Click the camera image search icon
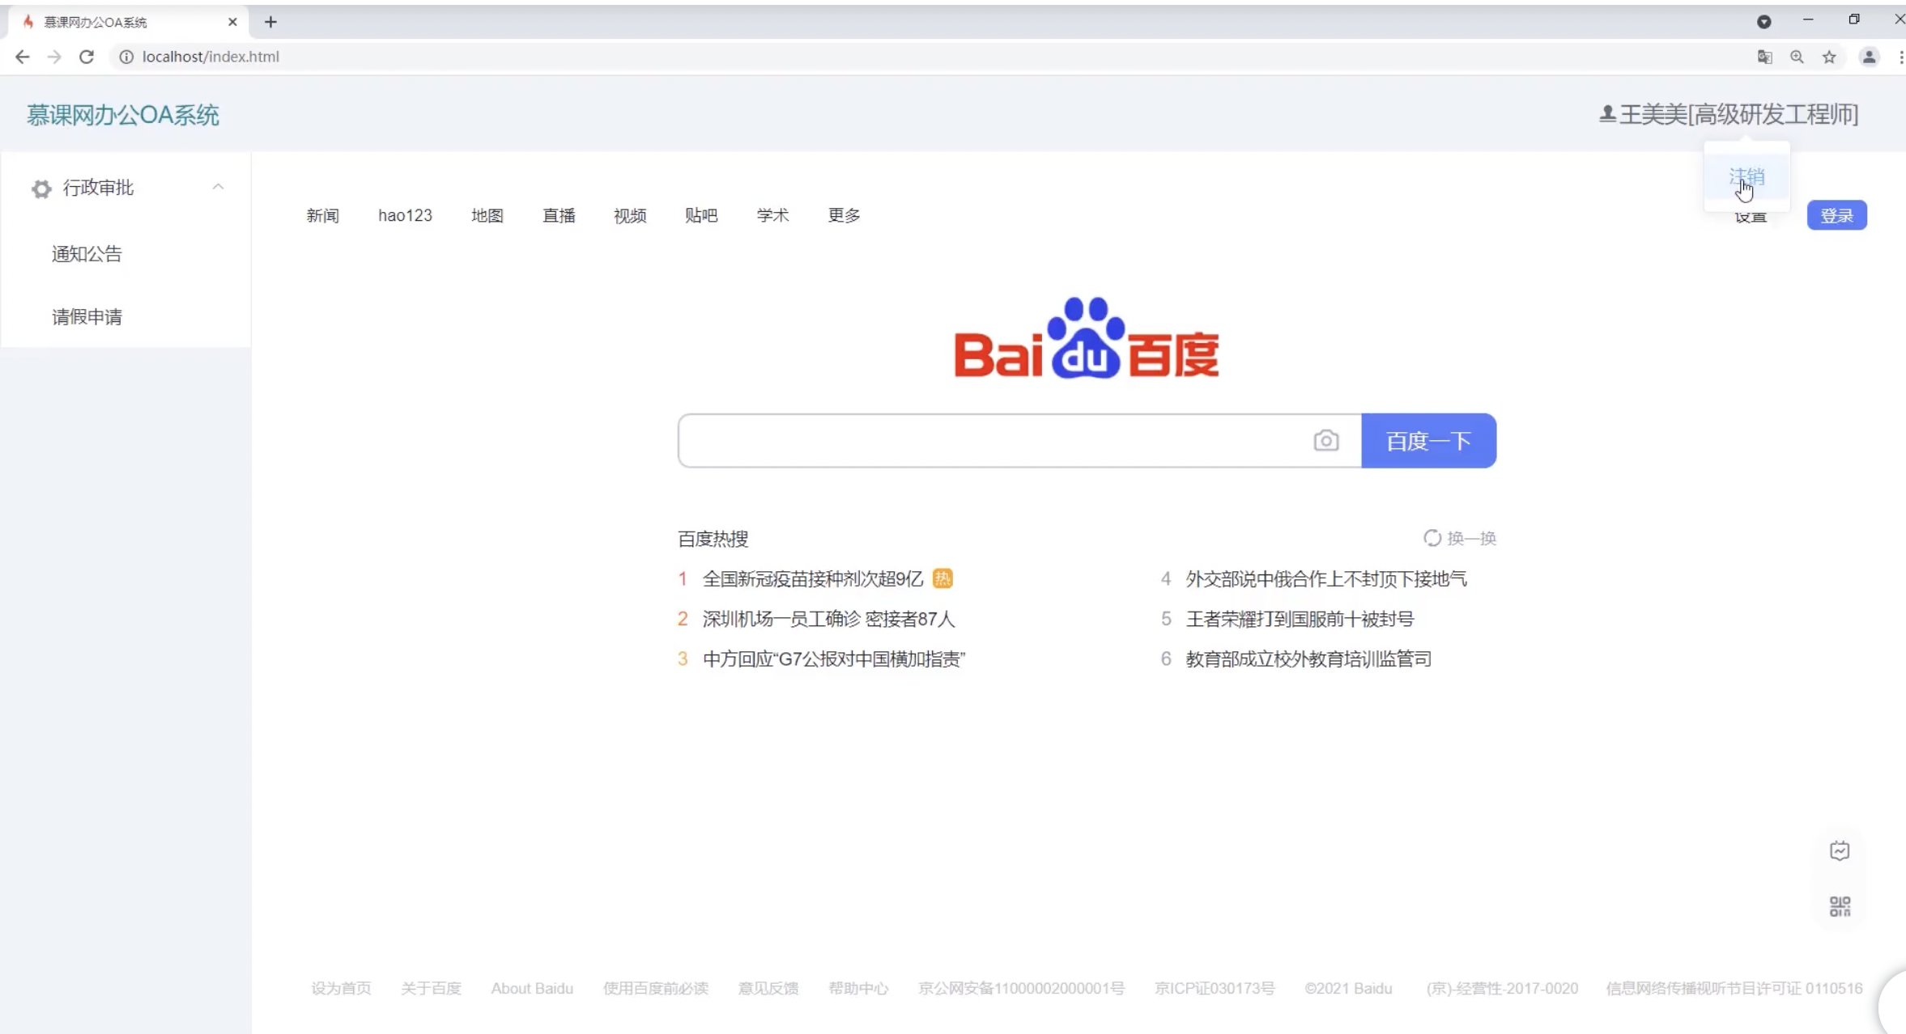The image size is (1906, 1034). (x=1325, y=441)
